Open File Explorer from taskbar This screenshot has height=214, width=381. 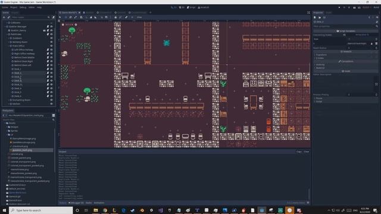coord(96,210)
